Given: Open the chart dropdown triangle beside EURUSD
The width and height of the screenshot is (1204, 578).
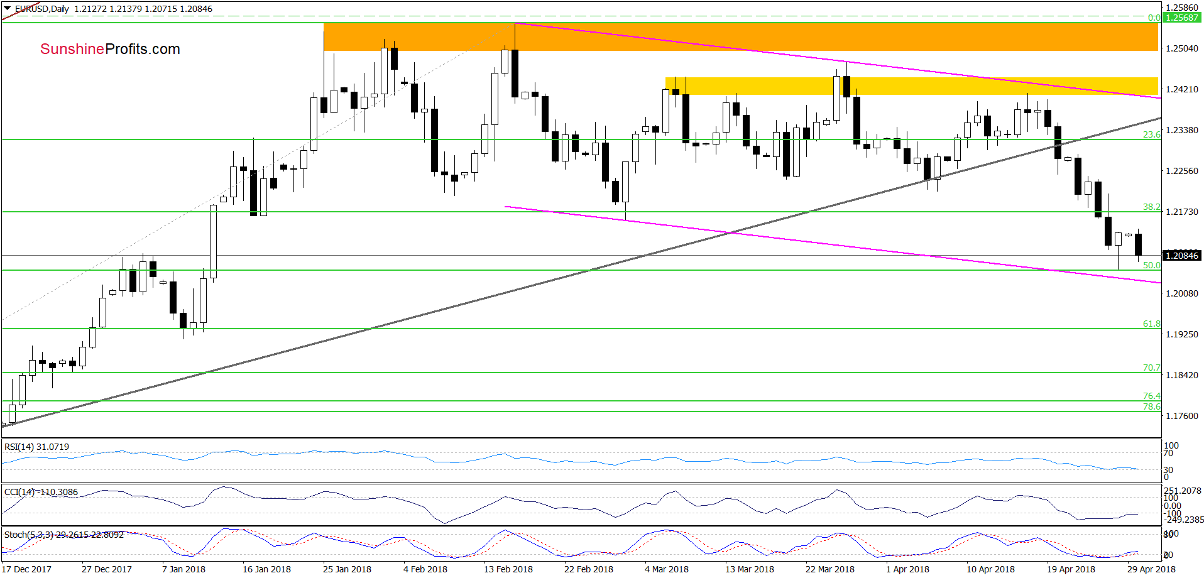Looking at the screenshot, I should 7,9.
